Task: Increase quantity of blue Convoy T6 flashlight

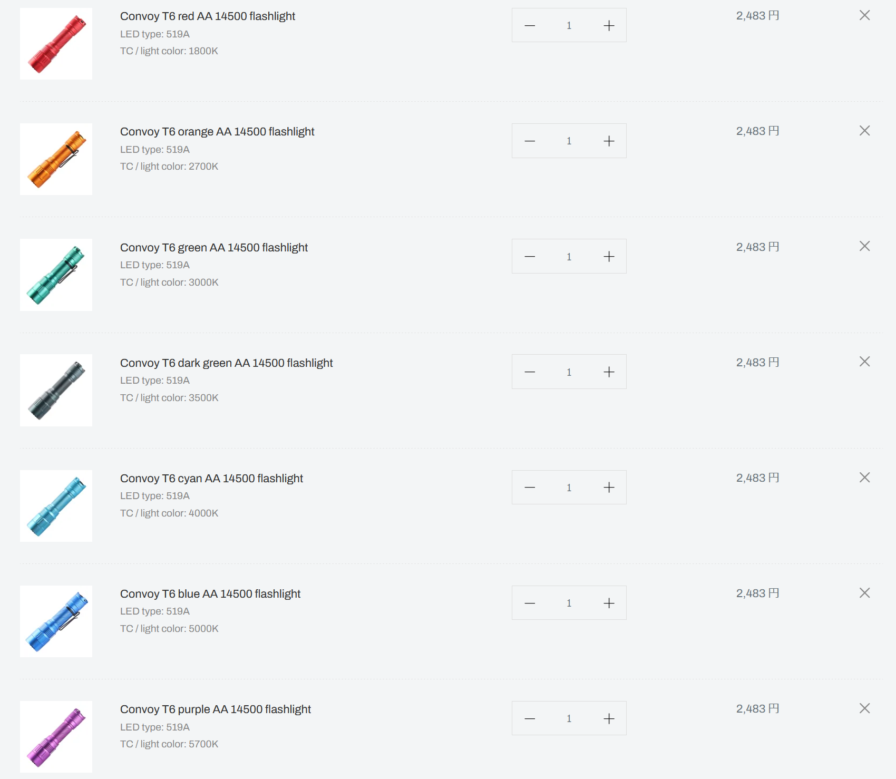Action: [x=609, y=603]
